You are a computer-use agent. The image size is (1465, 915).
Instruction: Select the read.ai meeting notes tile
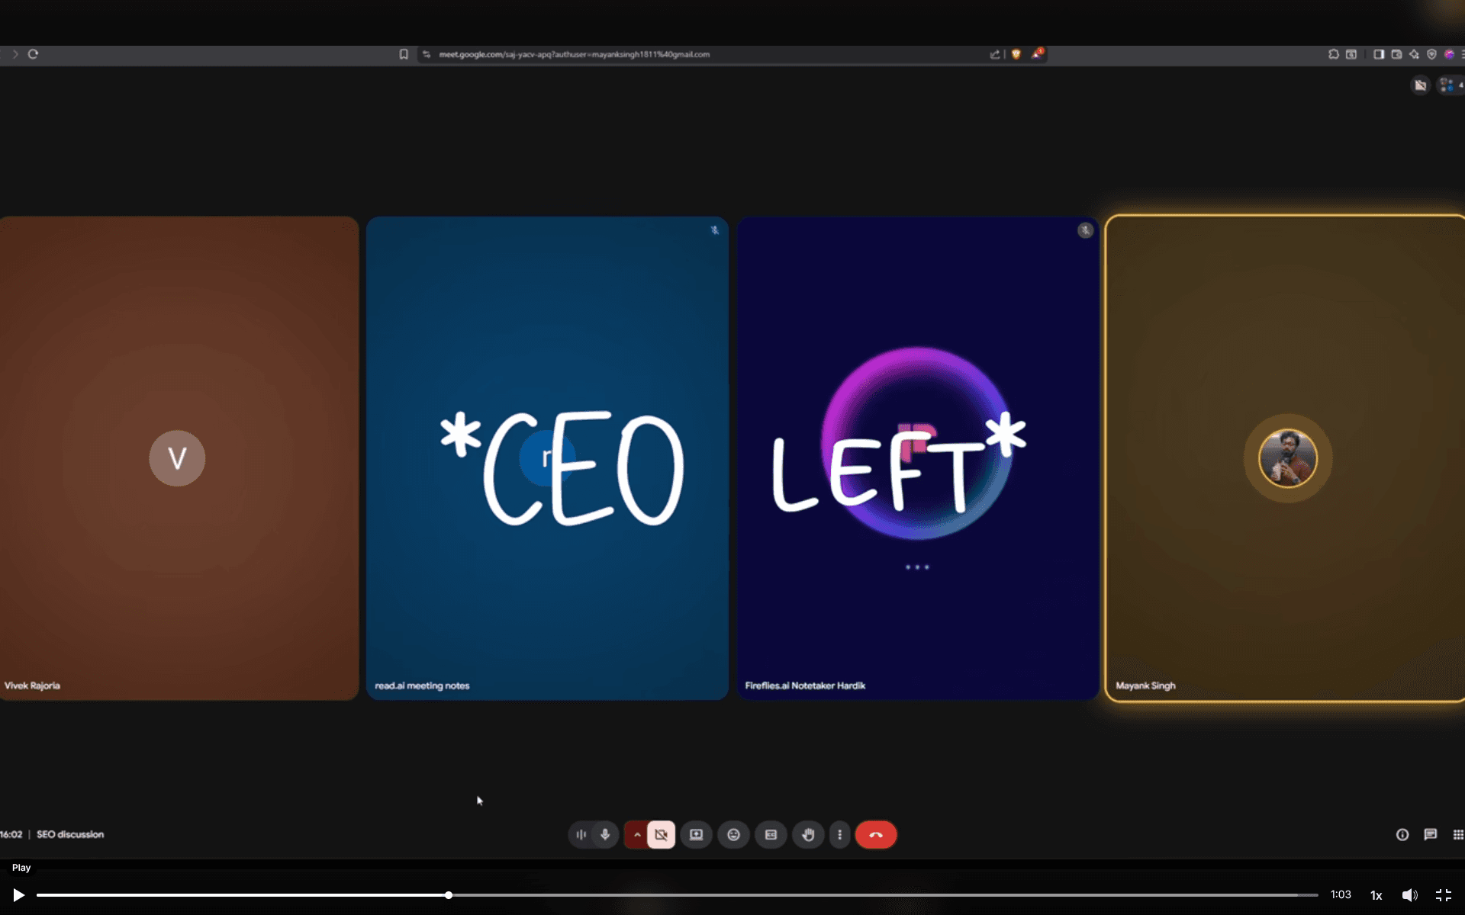[x=547, y=458]
